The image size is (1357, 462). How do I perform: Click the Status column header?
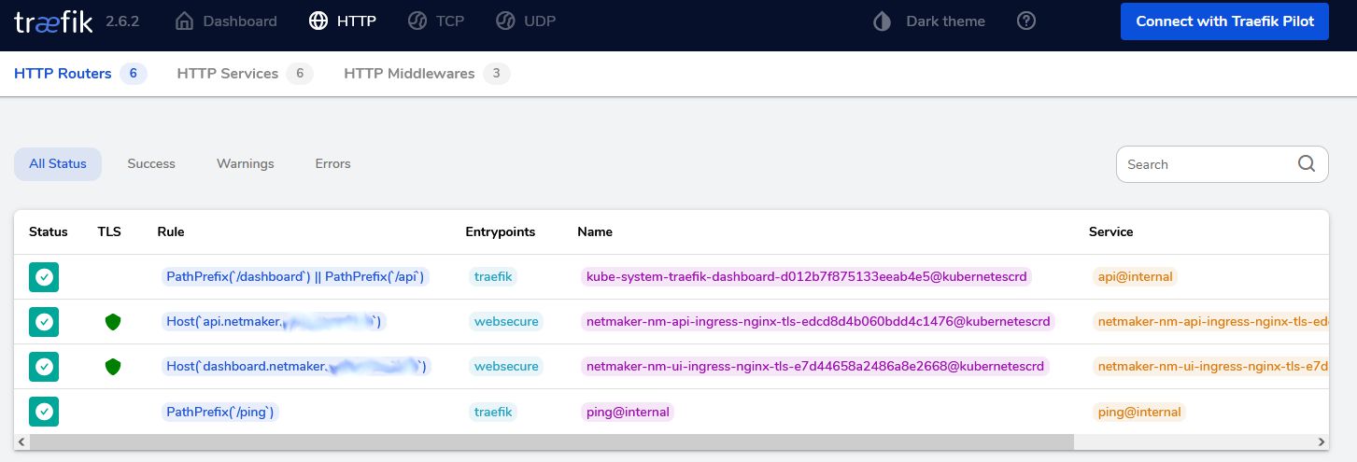[x=49, y=231]
